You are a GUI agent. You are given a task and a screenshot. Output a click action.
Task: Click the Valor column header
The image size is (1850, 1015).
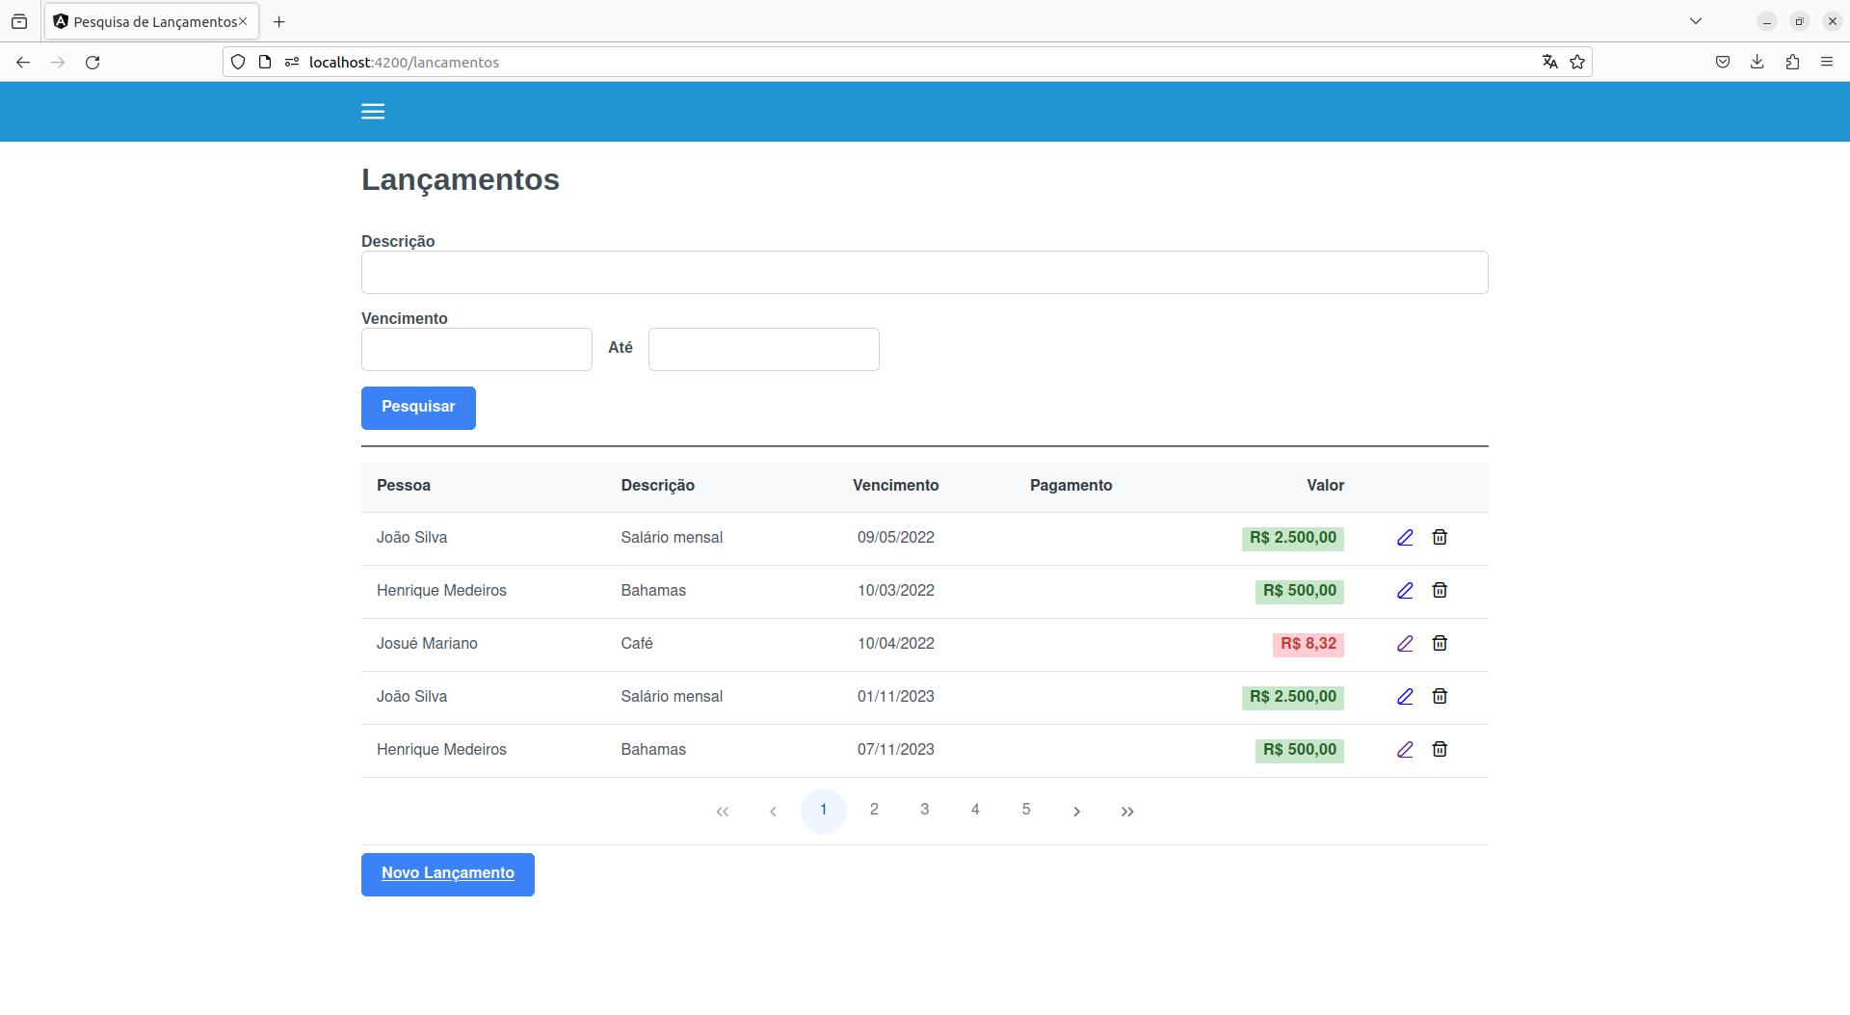tap(1326, 486)
